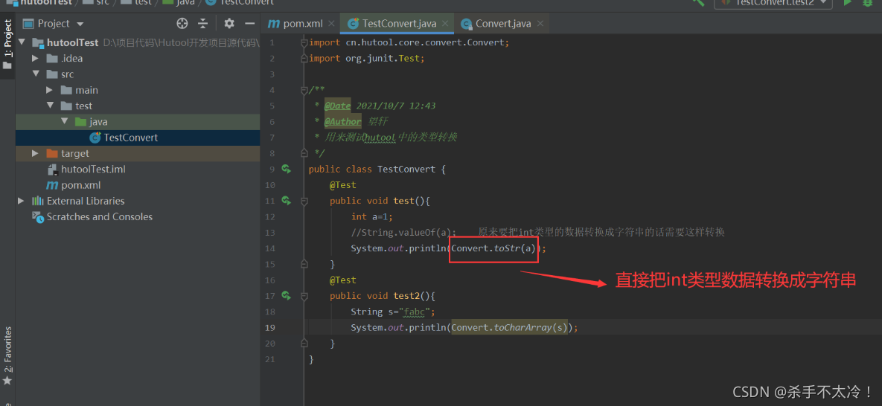
Task: Close the TestConvert.java tab
Action: click(445, 24)
